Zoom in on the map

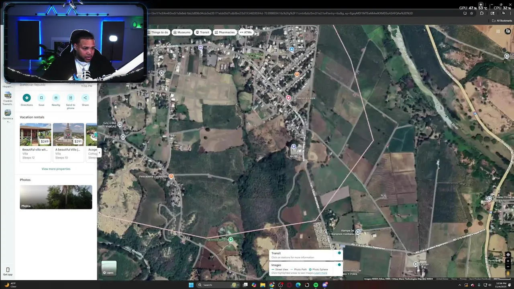(x=508, y=261)
